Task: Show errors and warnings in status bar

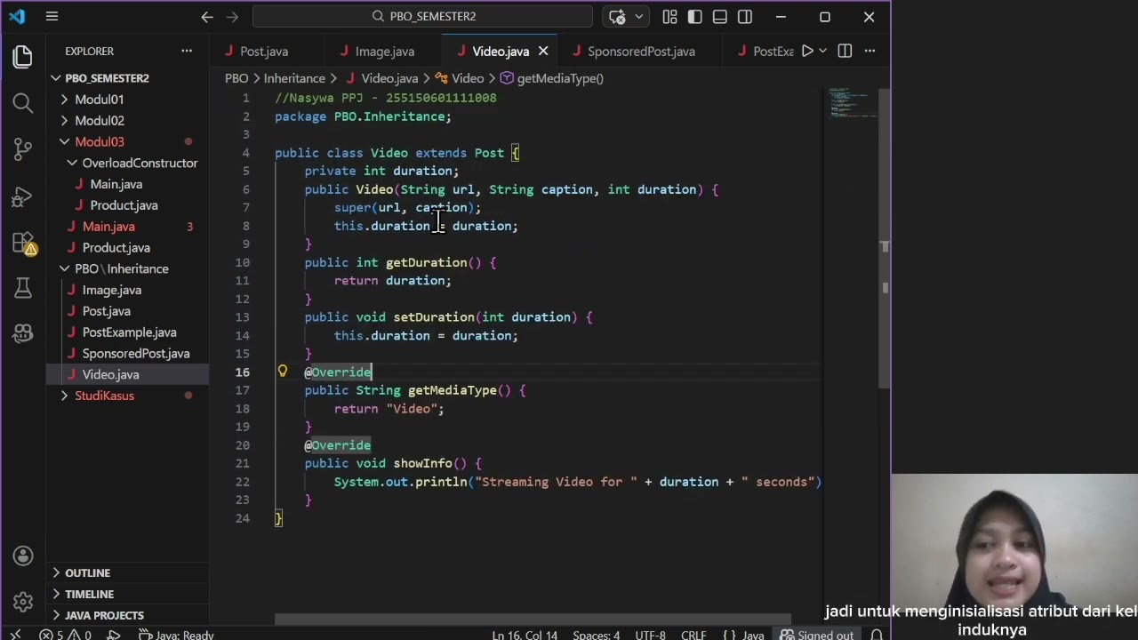Action: pos(64,635)
